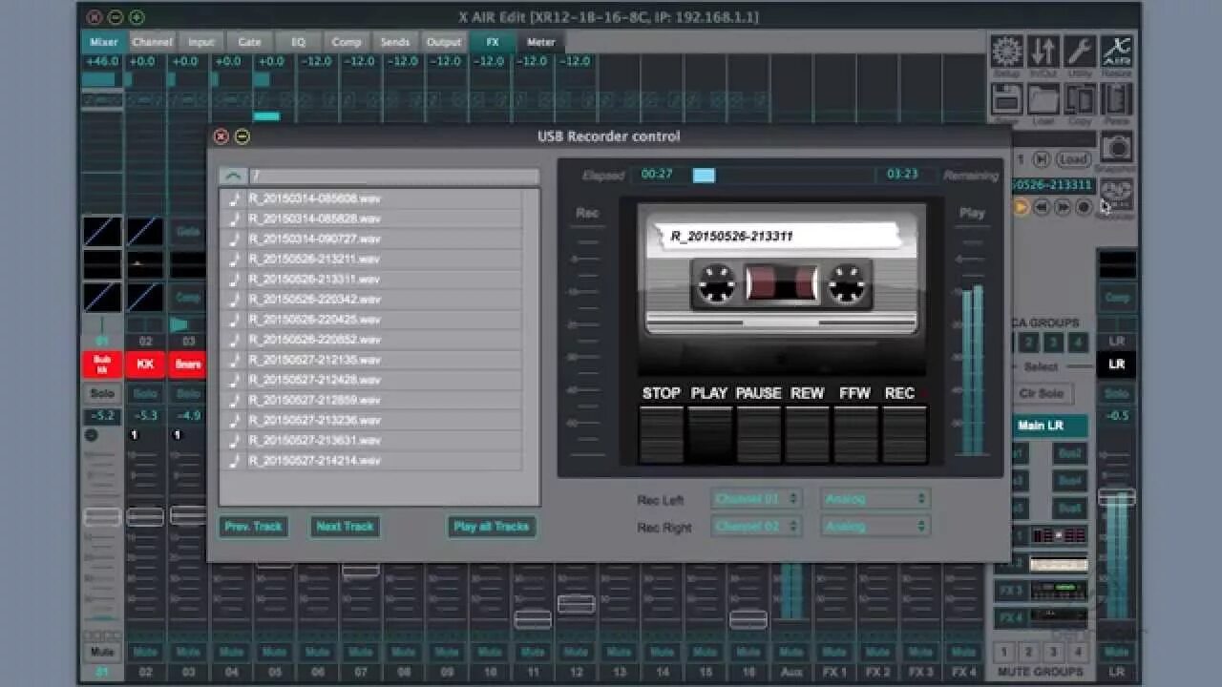This screenshot has width=1222, height=687.
Task: Select file R_20150526-213311.wav
Action: [370, 280]
